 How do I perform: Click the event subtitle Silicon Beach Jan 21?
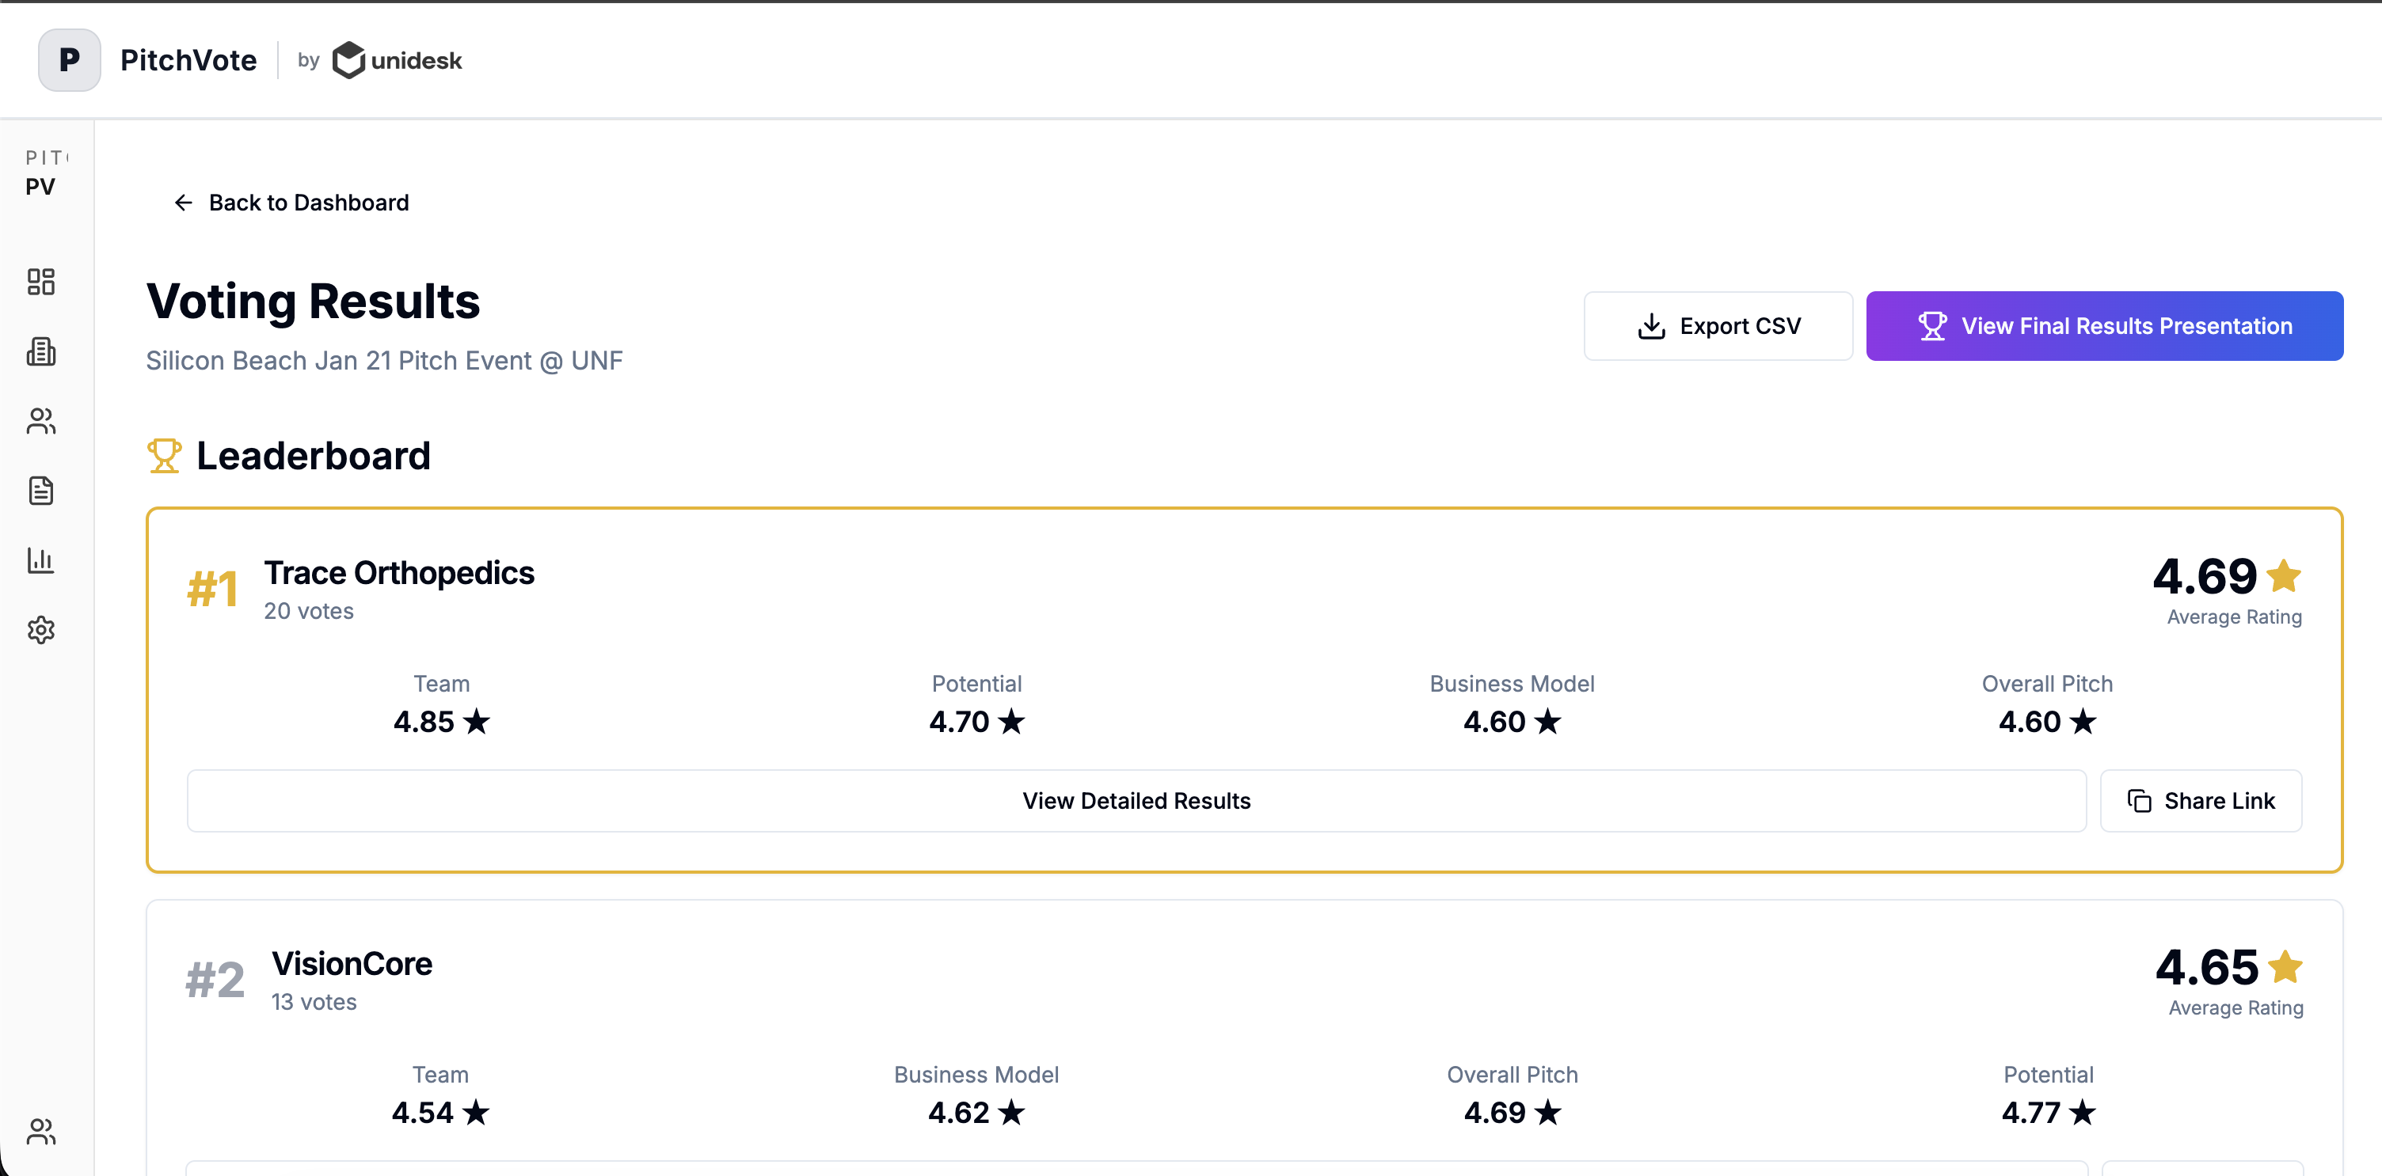pos(385,360)
